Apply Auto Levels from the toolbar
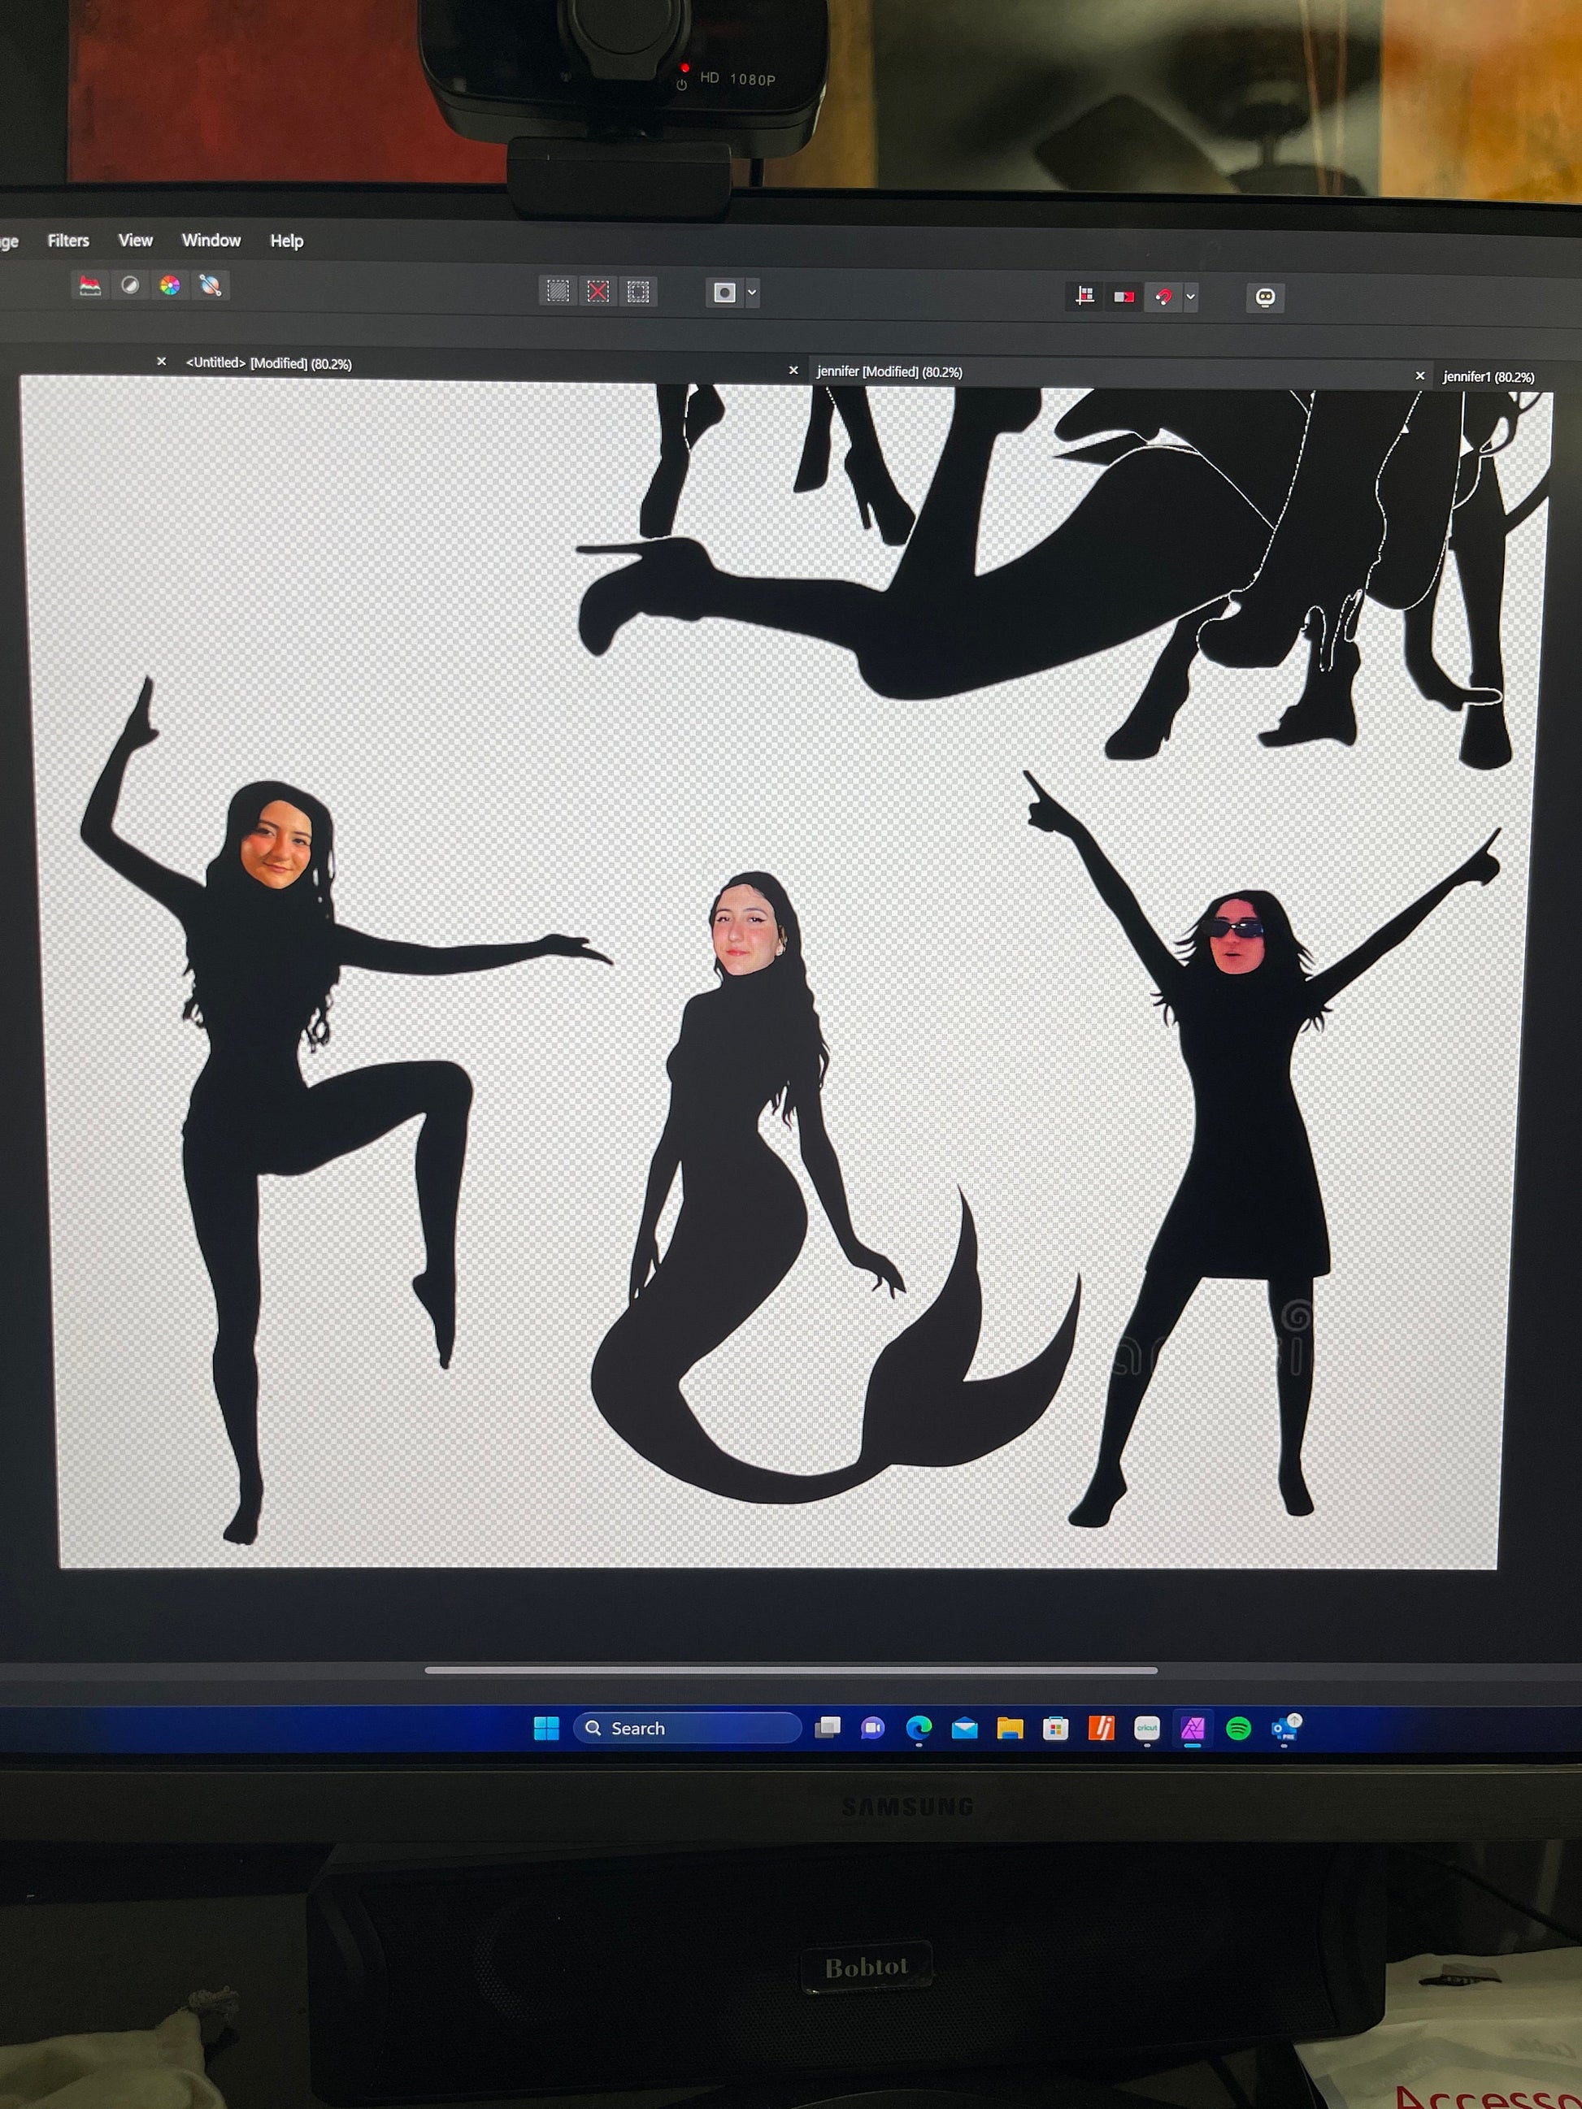This screenshot has width=1582, height=2109. 90,285
